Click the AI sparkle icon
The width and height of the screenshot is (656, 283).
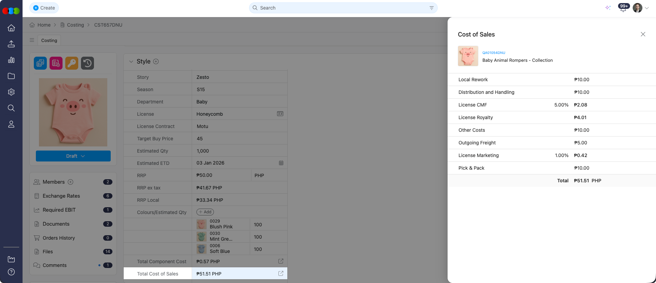[x=608, y=8]
